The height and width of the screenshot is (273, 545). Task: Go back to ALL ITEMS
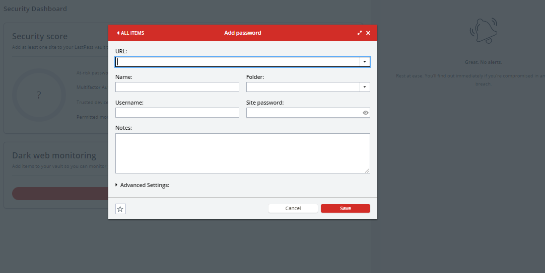tap(130, 33)
